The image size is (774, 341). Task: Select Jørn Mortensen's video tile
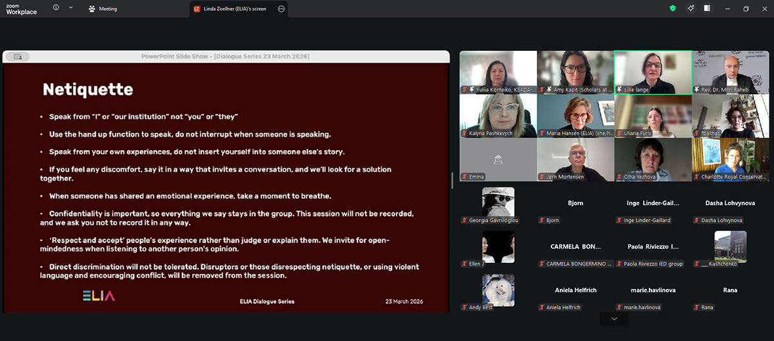tap(575, 159)
